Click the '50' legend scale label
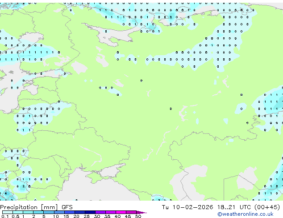Image resolution: width=283 pixels, height=218 pixels. coord(138,216)
